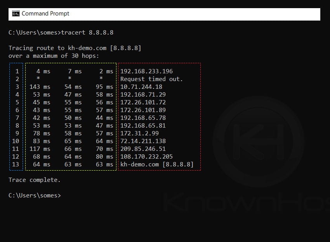Click hop number 13 in the list
Screen dimensions: 330x242
pos(15,164)
